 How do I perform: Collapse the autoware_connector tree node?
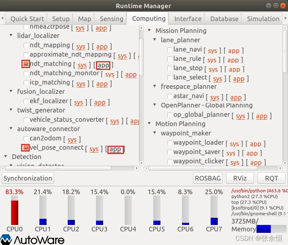point(11,128)
